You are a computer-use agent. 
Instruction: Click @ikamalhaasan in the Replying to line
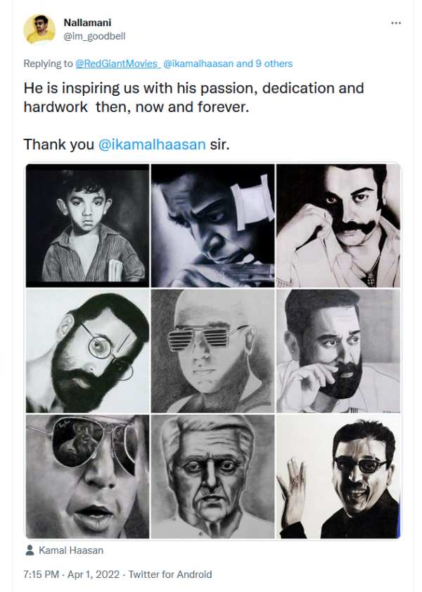tap(198, 63)
